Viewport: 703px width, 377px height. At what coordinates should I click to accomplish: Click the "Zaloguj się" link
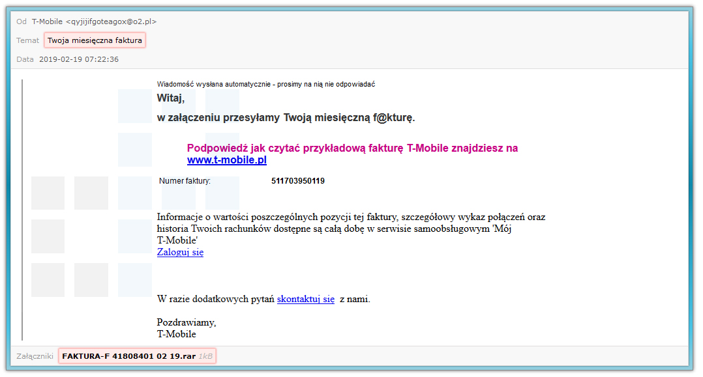point(179,252)
